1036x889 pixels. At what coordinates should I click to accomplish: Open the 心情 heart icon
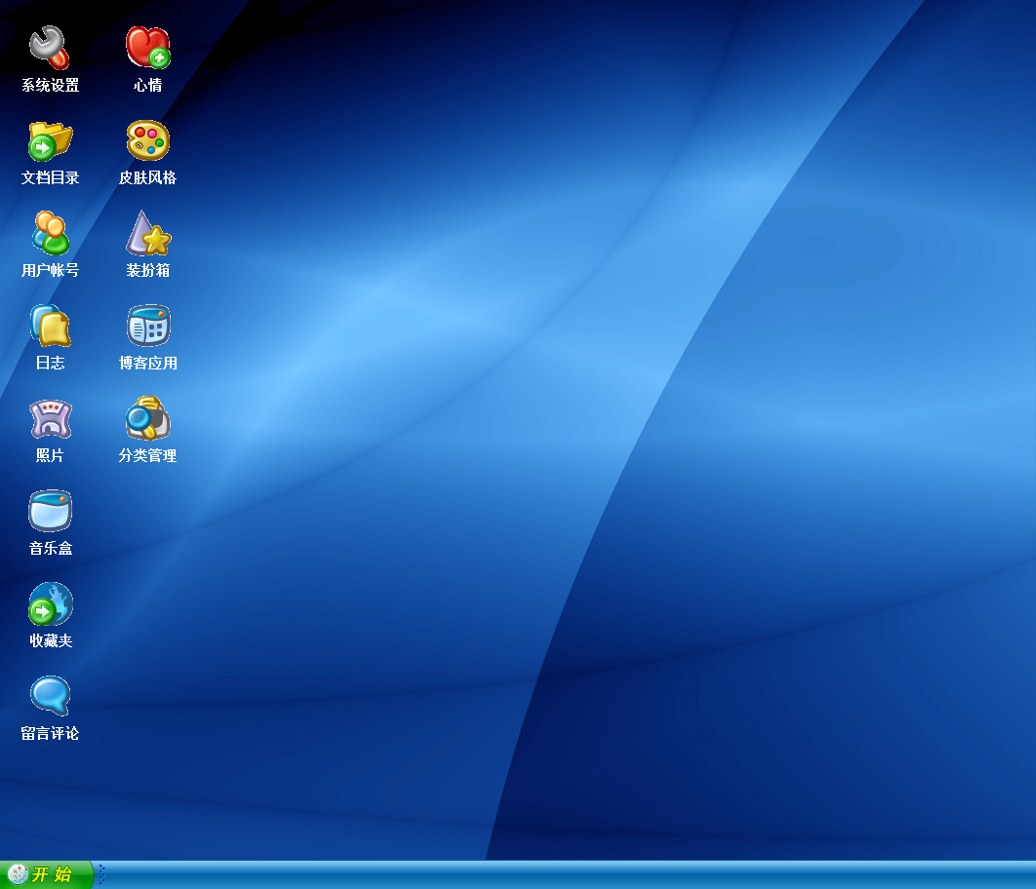point(147,47)
